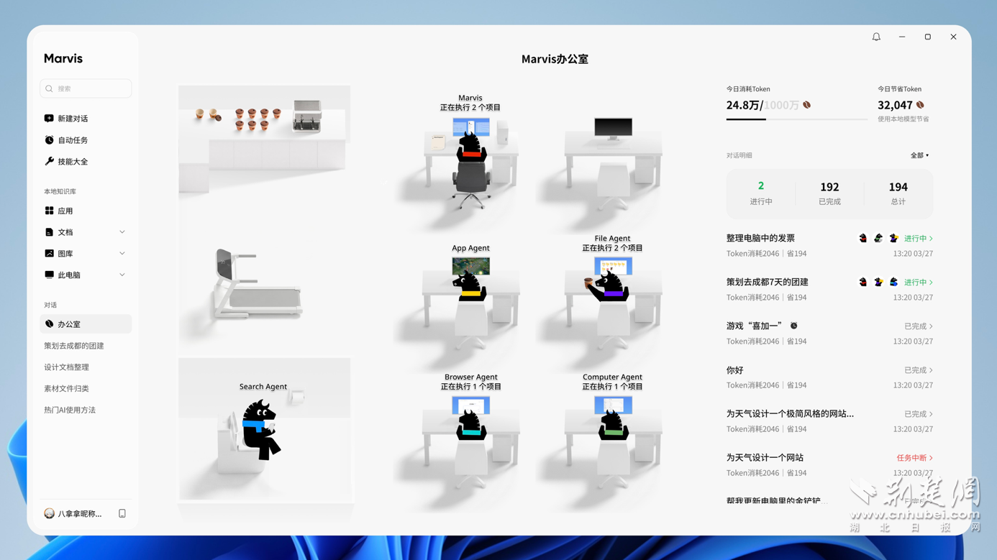Select the File Agent character
Viewport: 997px width, 560px height.
(x=609, y=285)
